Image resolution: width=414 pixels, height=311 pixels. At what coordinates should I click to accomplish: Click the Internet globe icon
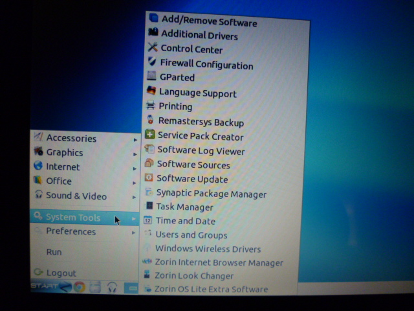click(x=38, y=166)
